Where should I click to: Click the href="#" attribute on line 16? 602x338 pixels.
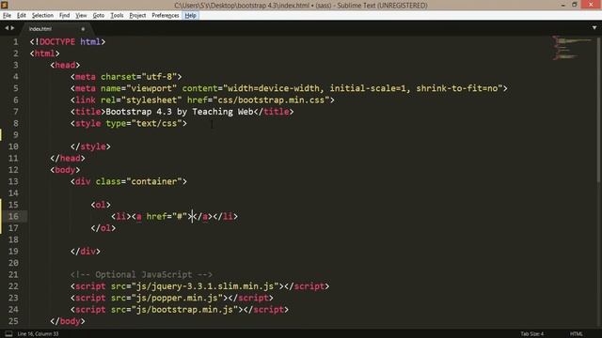(166, 216)
